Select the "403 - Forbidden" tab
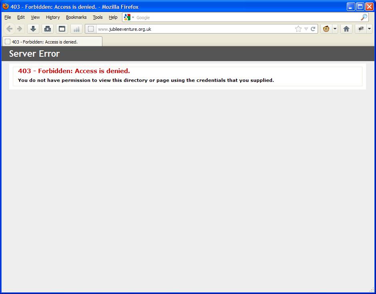376x294 pixels. click(52, 41)
